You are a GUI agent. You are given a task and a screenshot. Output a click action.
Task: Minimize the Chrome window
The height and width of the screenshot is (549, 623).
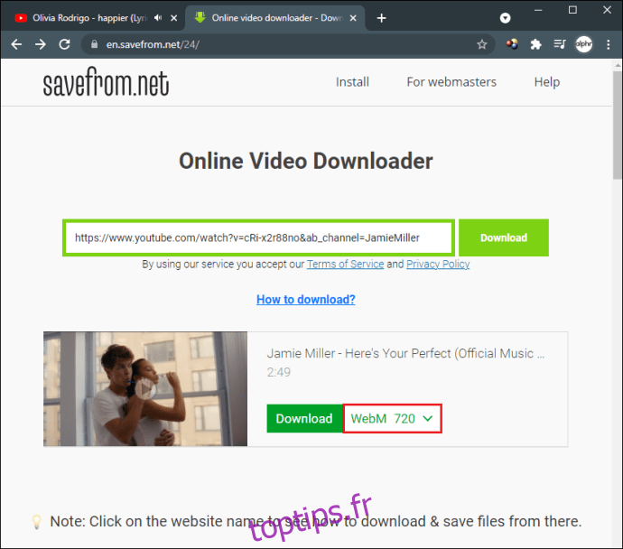click(x=538, y=10)
